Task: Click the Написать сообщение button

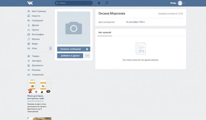Action: coord(70,49)
